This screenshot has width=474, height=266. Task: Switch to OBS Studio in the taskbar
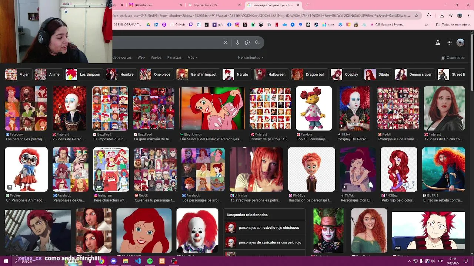click(x=174, y=261)
